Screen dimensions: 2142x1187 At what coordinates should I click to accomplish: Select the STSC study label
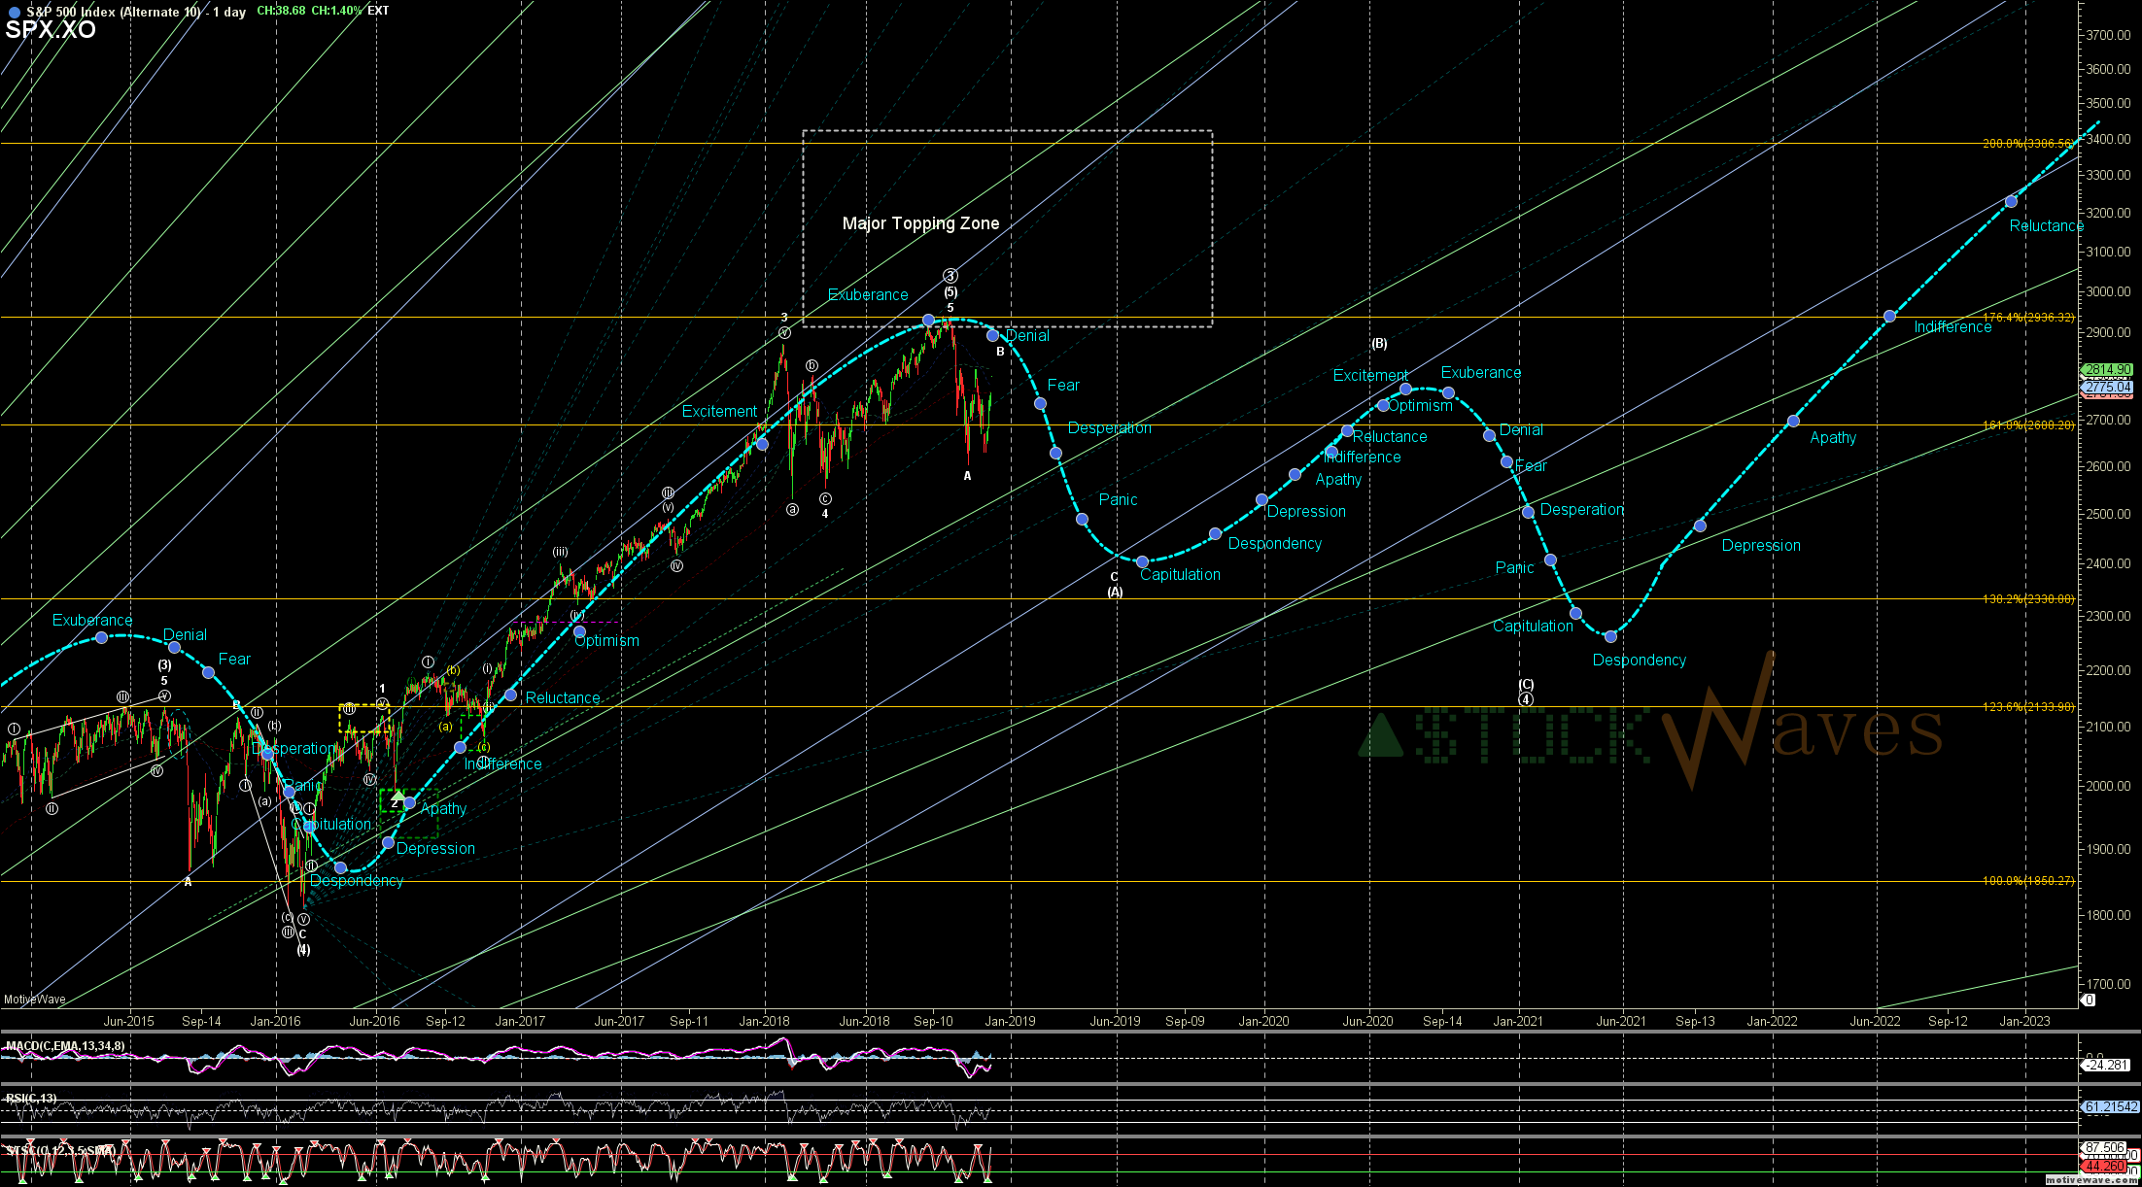[60, 1151]
